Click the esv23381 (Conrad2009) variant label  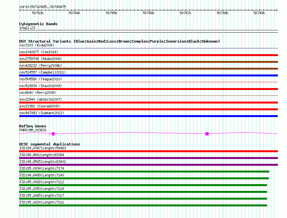(x=40, y=106)
